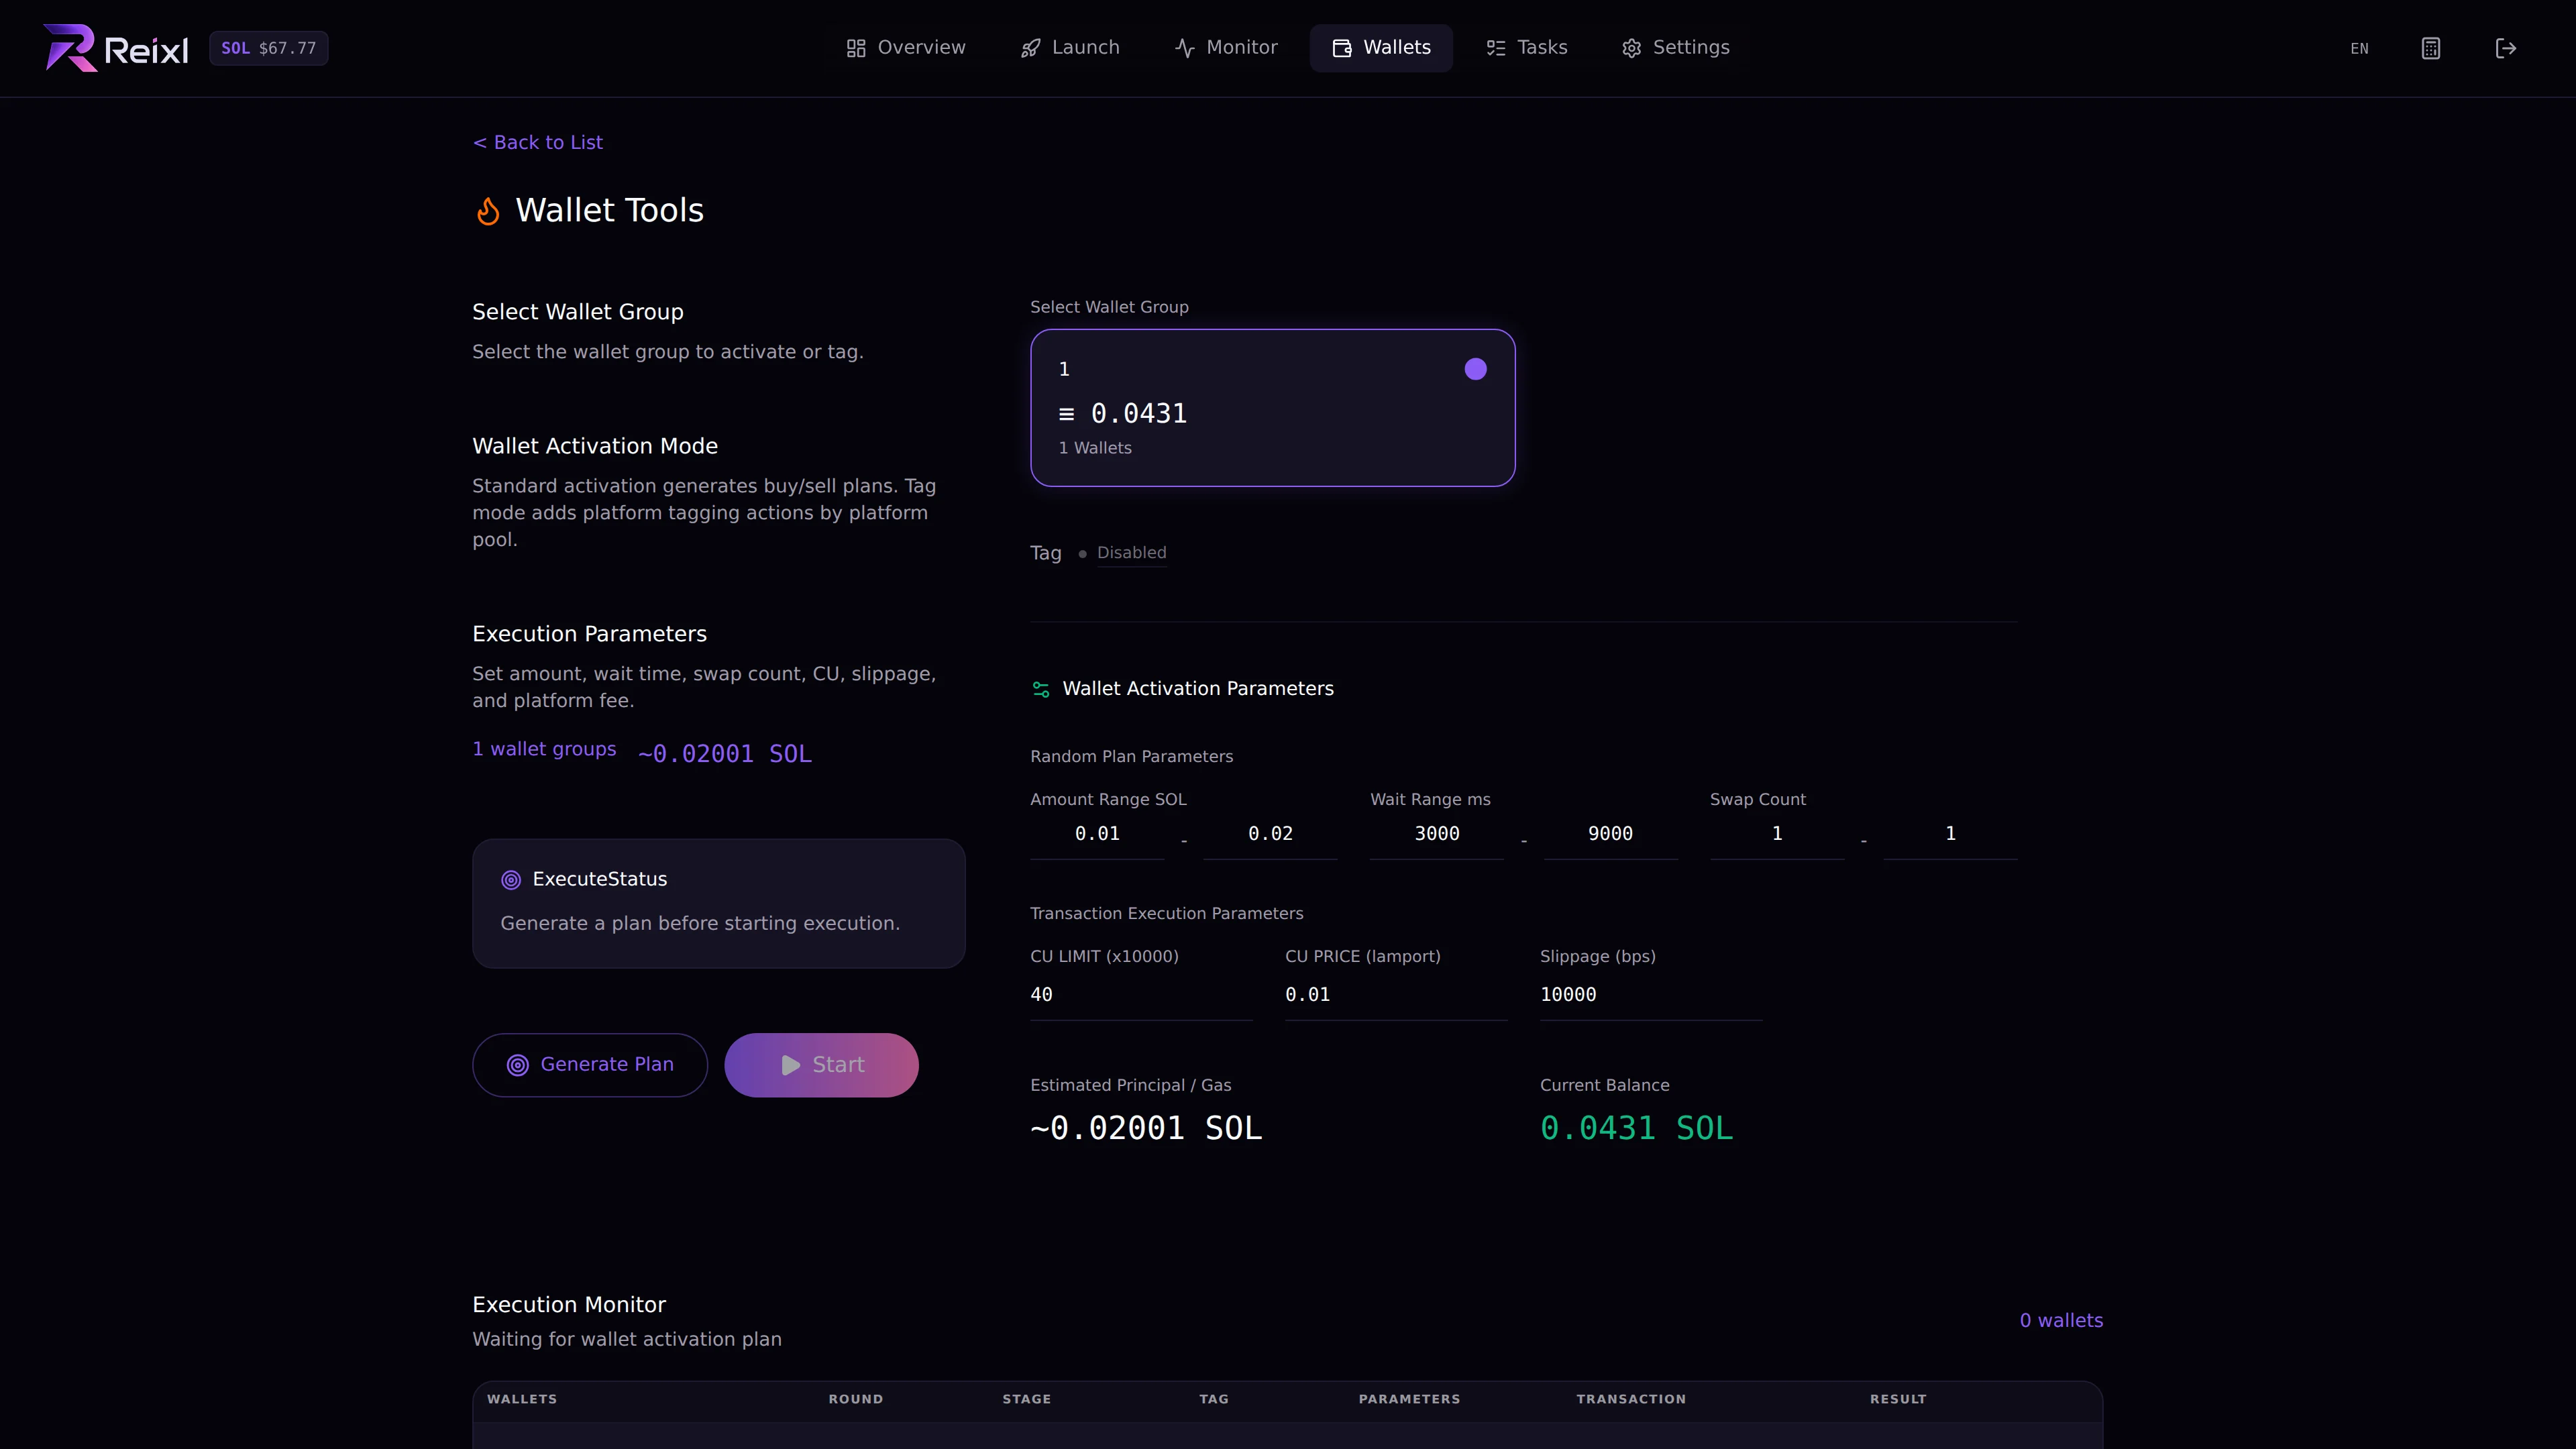Click the Generate Plan button
The height and width of the screenshot is (1449, 2576).
pos(590,1065)
